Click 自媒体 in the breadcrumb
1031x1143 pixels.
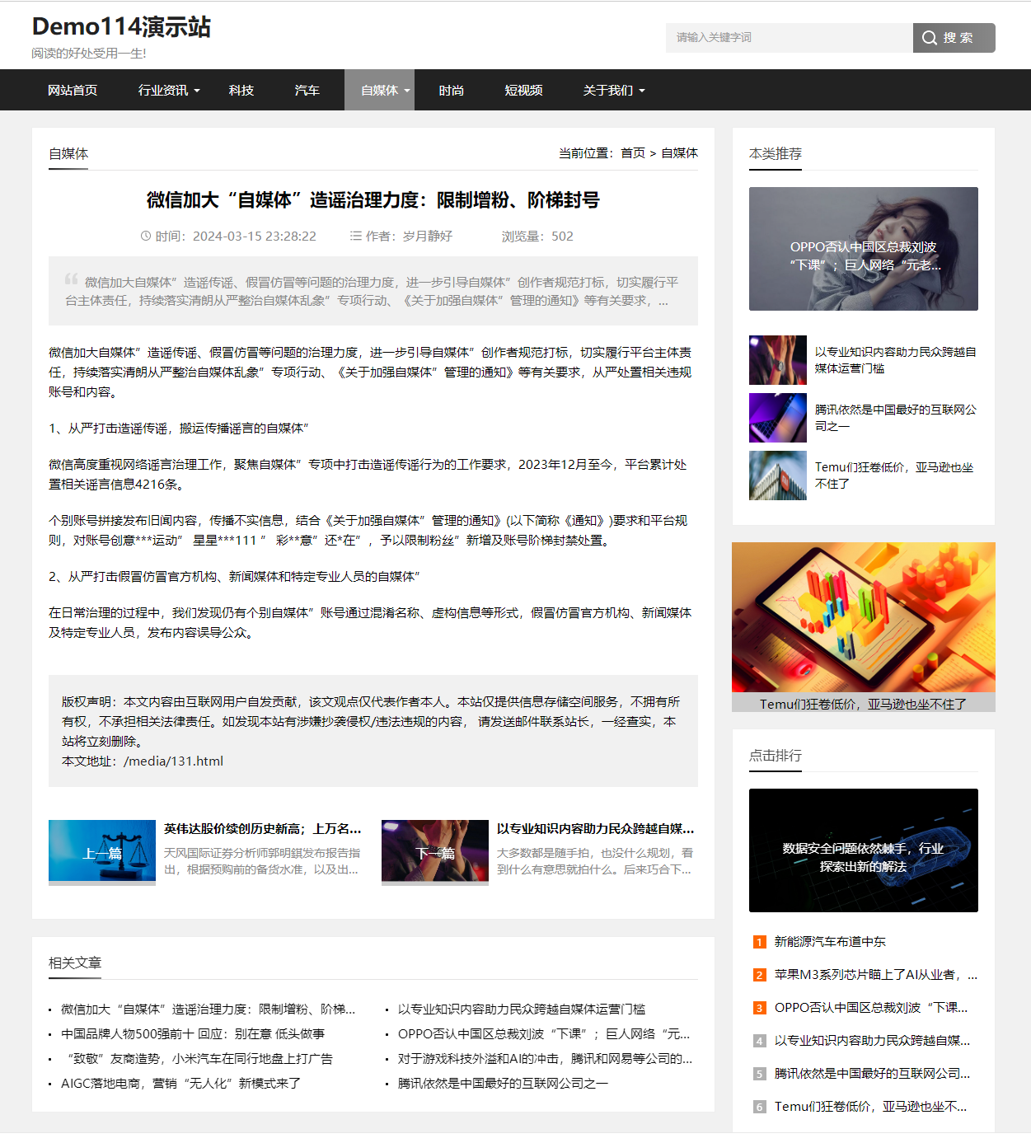[679, 152]
